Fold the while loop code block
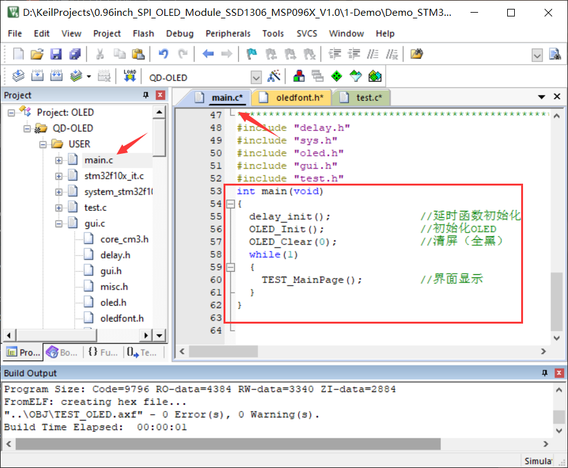 (x=230, y=268)
